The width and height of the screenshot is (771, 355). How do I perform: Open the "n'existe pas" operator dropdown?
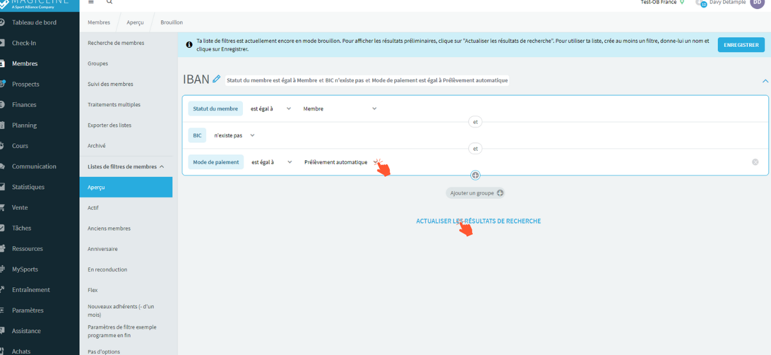[x=234, y=135]
